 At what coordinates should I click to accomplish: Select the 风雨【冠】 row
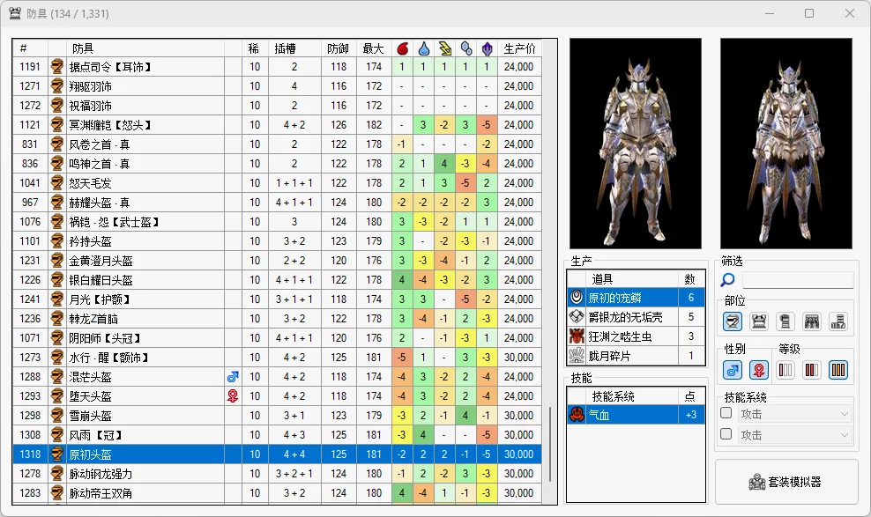(277, 435)
